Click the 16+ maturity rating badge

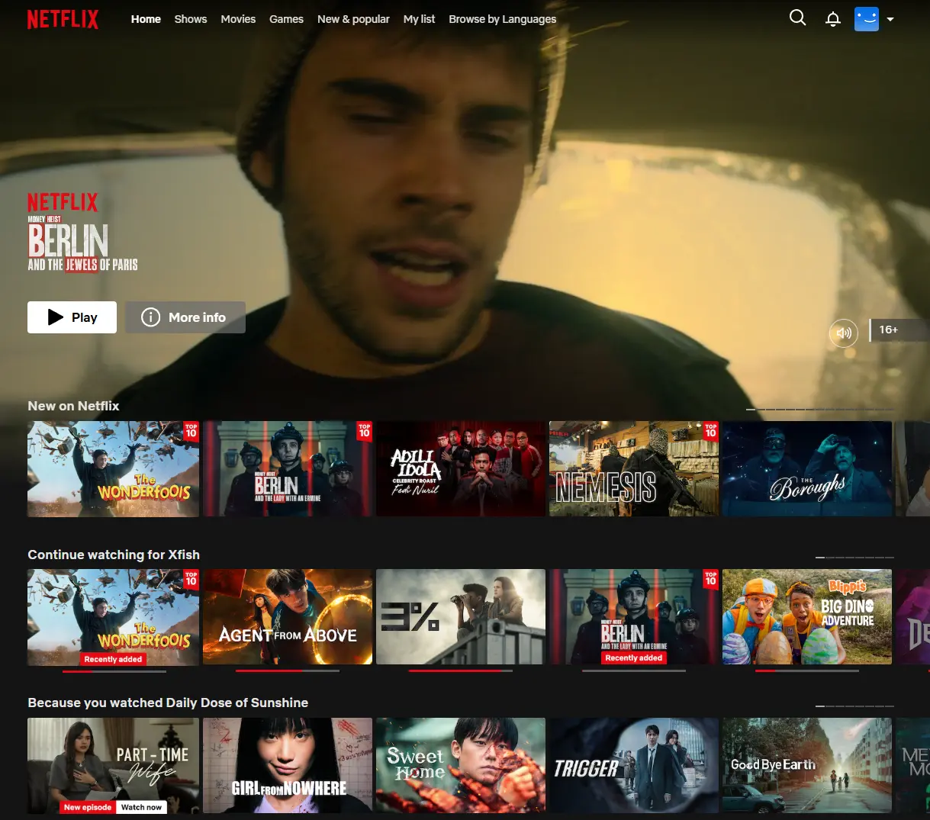(899, 330)
